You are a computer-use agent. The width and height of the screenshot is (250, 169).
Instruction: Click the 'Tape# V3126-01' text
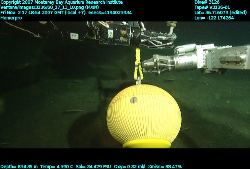click(212, 7)
